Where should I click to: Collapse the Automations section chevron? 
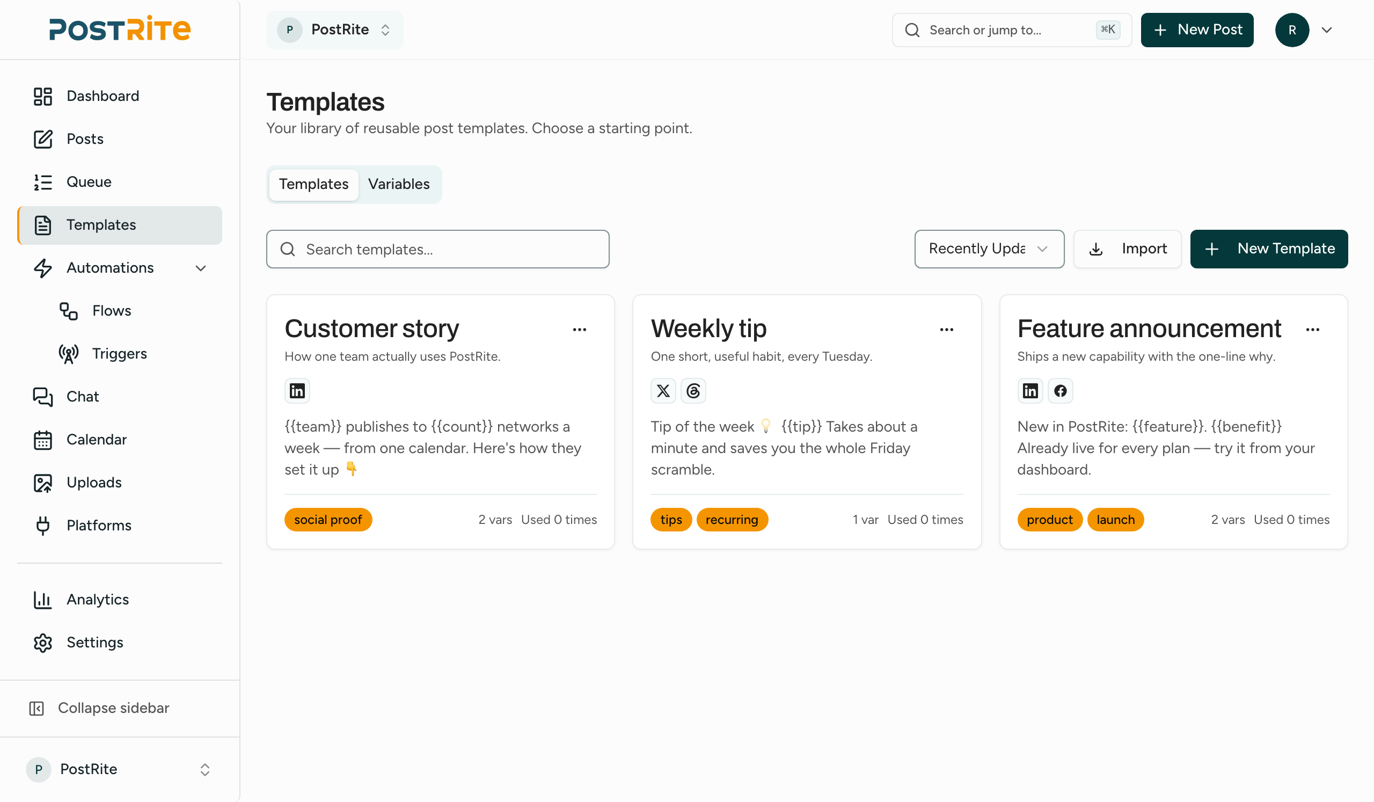201,268
